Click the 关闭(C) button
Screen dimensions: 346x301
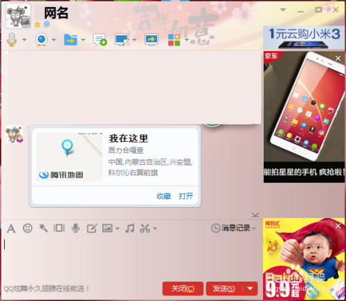coord(183,289)
